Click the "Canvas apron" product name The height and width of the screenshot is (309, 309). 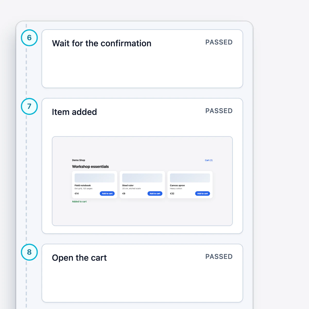pos(177,185)
